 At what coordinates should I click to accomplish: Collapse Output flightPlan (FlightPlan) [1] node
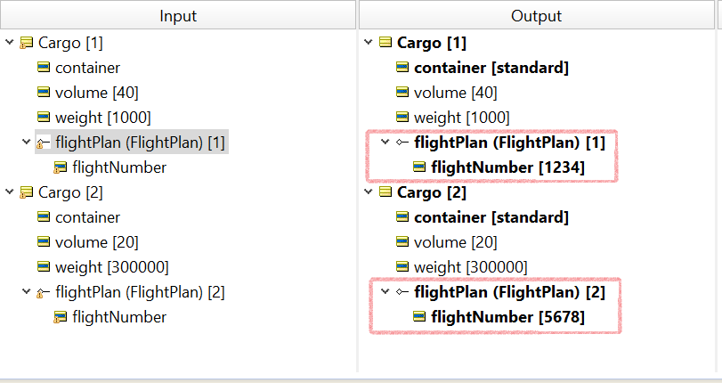pos(385,142)
